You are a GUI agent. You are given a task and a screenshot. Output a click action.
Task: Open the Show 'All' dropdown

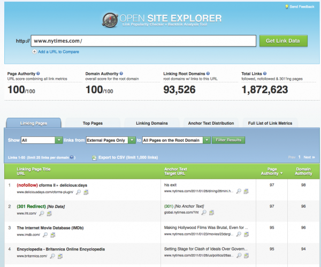point(42,140)
